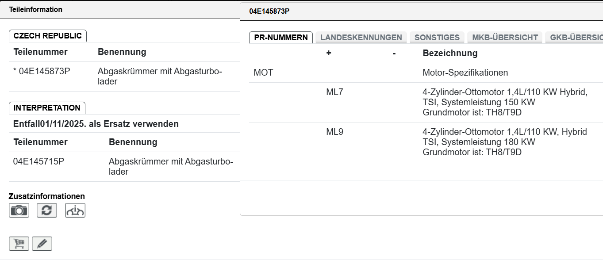Image resolution: width=603 pixels, height=260 pixels.
Task: Select the PR-NUMMERN tab
Action: 281,38
